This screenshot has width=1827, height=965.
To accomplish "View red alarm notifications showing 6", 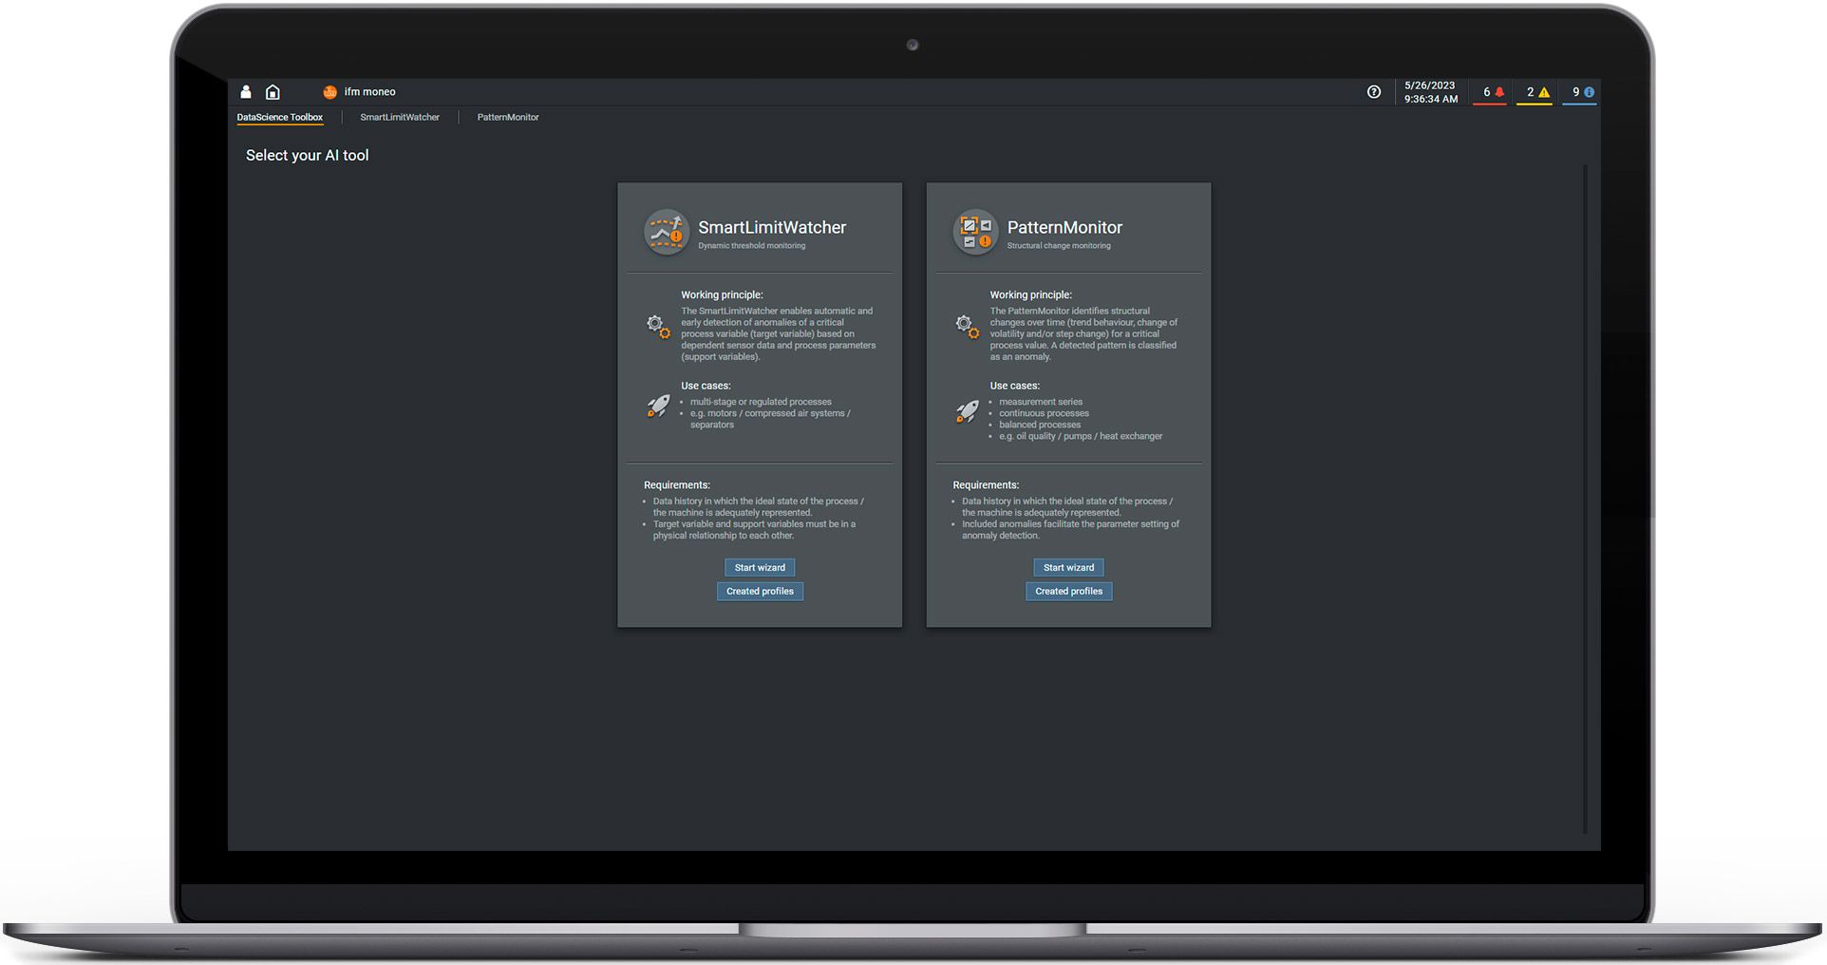I will click(x=1489, y=92).
